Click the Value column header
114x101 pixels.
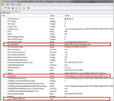[67, 15]
